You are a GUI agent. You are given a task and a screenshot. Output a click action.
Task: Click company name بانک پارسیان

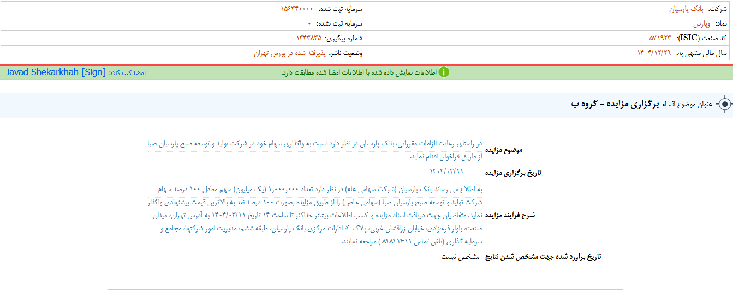pyautogui.click(x=687, y=9)
